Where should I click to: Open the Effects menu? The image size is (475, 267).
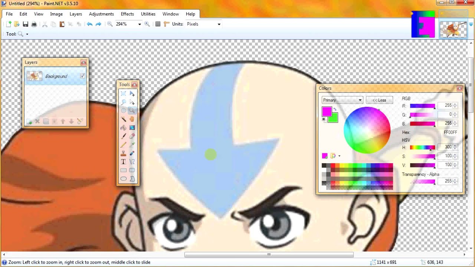click(127, 14)
